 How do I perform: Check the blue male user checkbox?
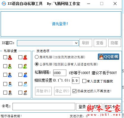point(5,75)
